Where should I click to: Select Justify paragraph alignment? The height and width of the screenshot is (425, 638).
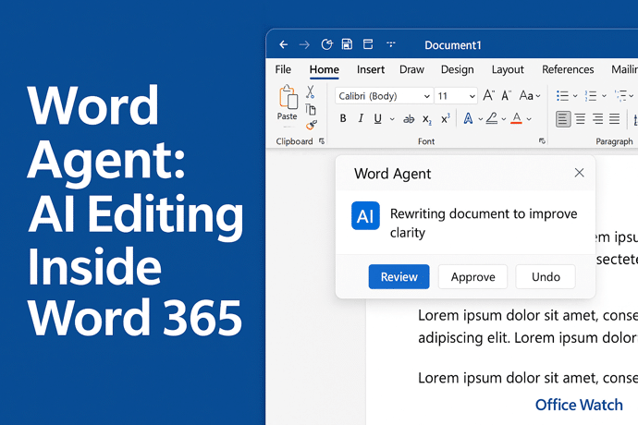[x=614, y=119]
